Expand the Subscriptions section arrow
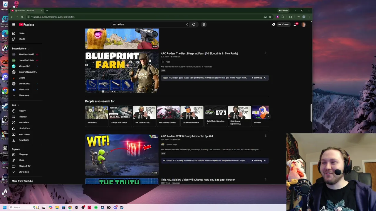Viewport: 376px width, 211px height. 28,49
